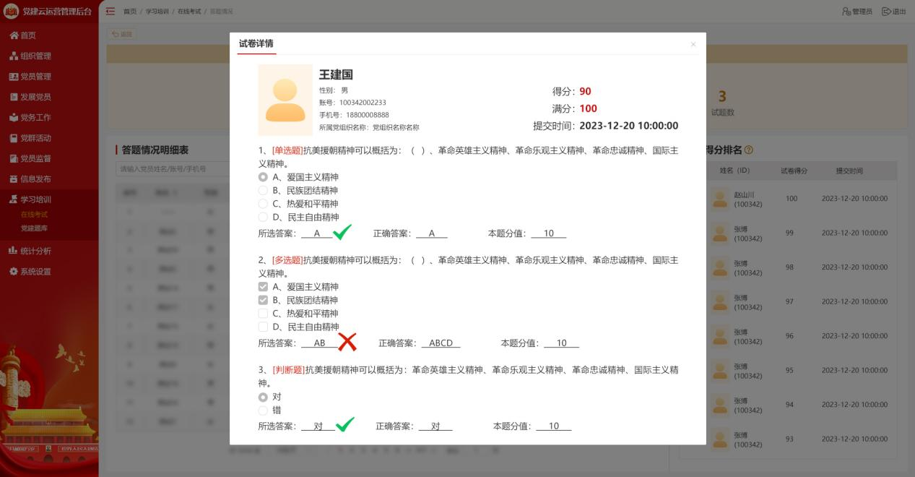The width and height of the screenshot is (915, 477).
Task: Click the name 王建国 in the dialog
Action: tap(336, 74)
